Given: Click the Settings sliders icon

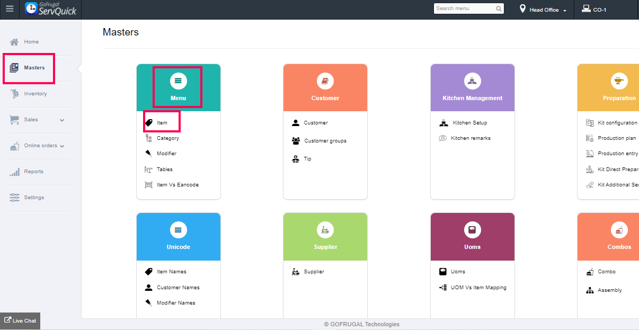Looking at the screenshot, I should tap(14, 198).
